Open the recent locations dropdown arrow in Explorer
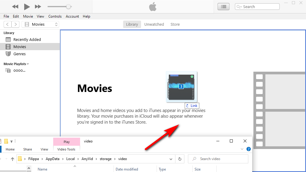306x172 pixels. click(x=7, y=159)
